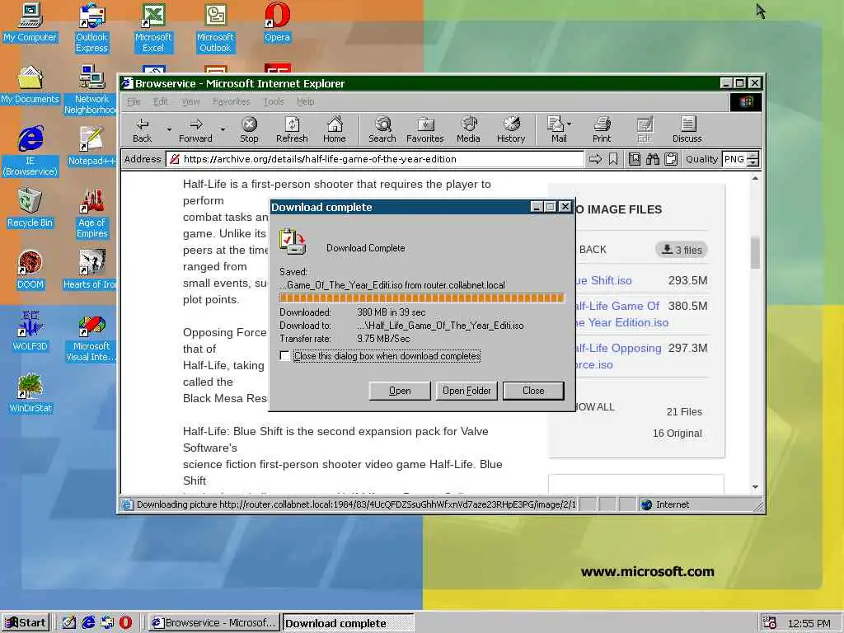Click the Internet zone status bar icon

tap(646, 504)
